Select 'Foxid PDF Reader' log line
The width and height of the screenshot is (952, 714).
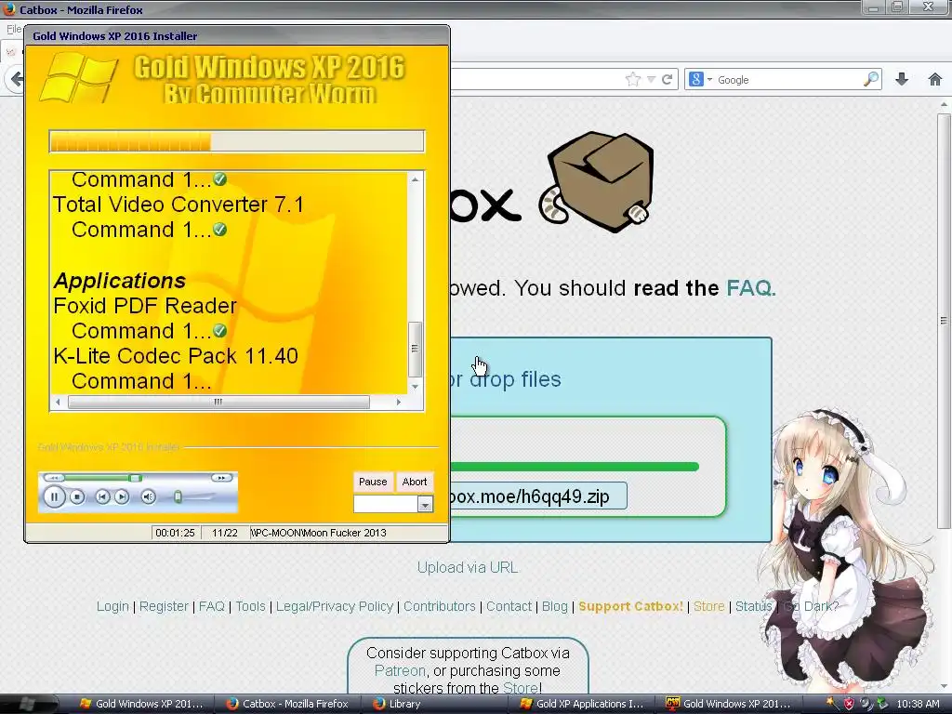(144, 305)
